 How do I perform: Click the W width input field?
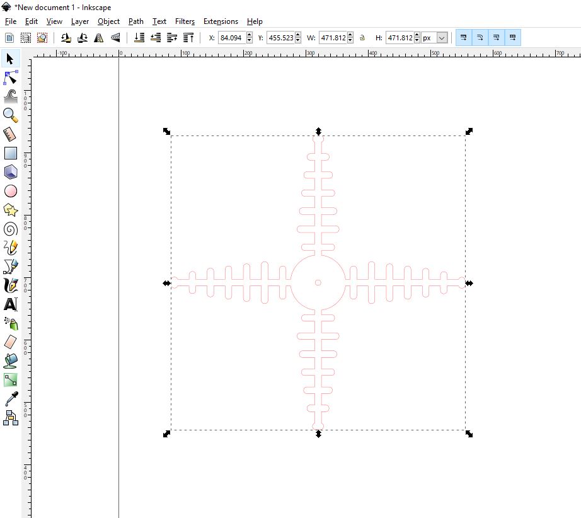point(333,38)
